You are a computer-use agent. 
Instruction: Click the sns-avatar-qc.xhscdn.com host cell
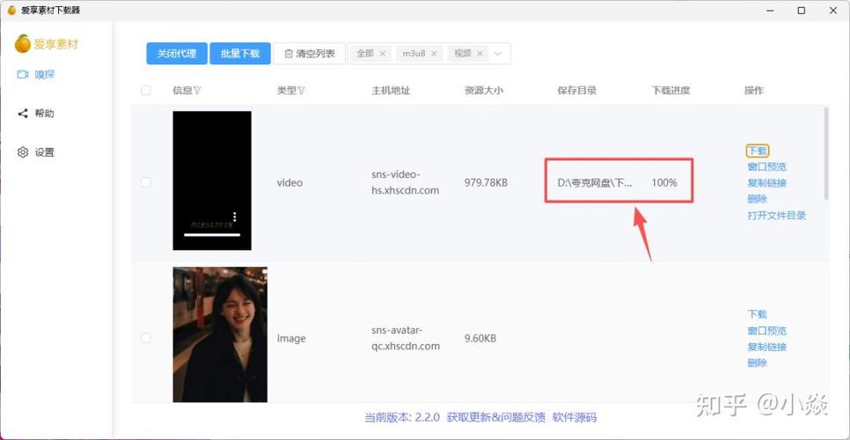pos(405,338)
